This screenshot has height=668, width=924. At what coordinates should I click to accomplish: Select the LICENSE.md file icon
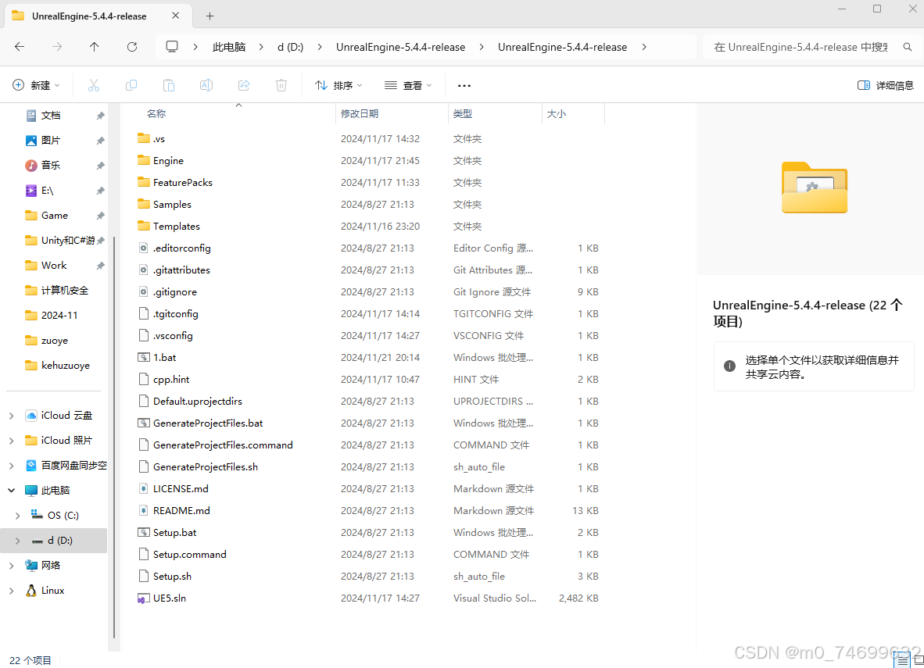pos(143,489)
